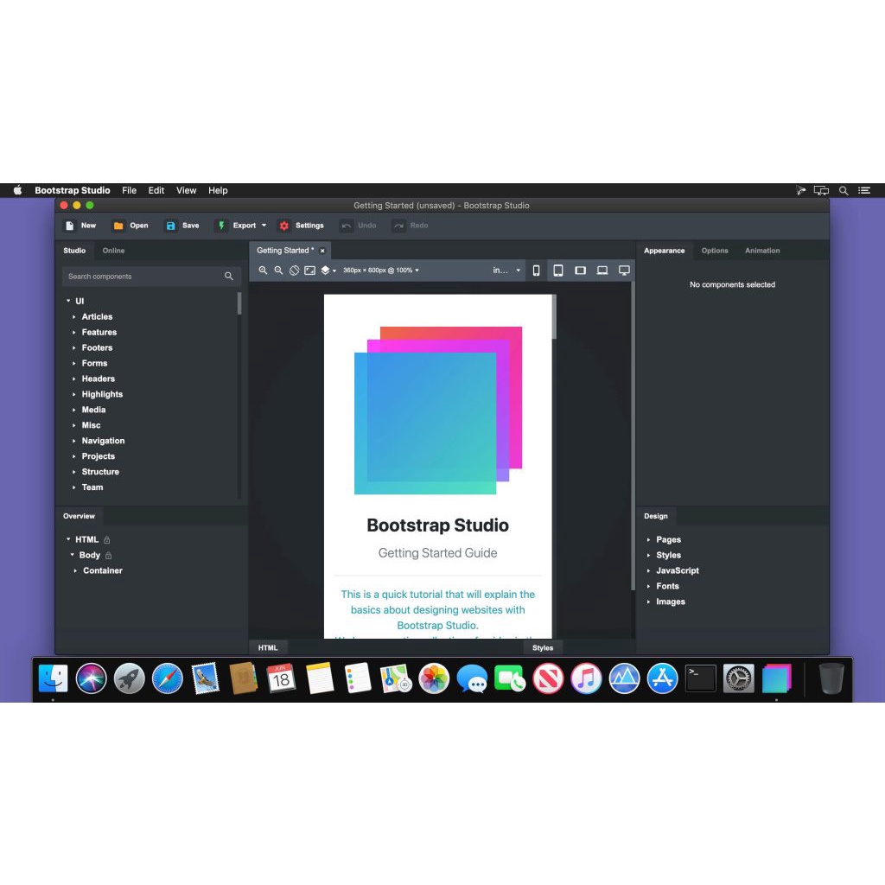This screenshot has width=885, height=885.
Task: Switch to the Animation tab
Action: click(762, 251)
